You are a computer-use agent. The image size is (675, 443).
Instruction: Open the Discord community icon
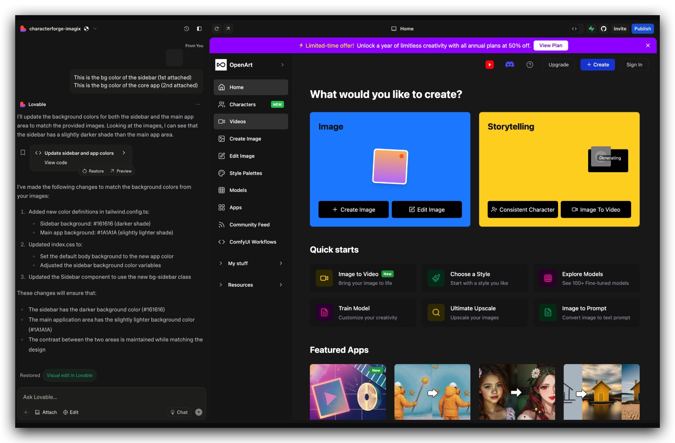509,65
